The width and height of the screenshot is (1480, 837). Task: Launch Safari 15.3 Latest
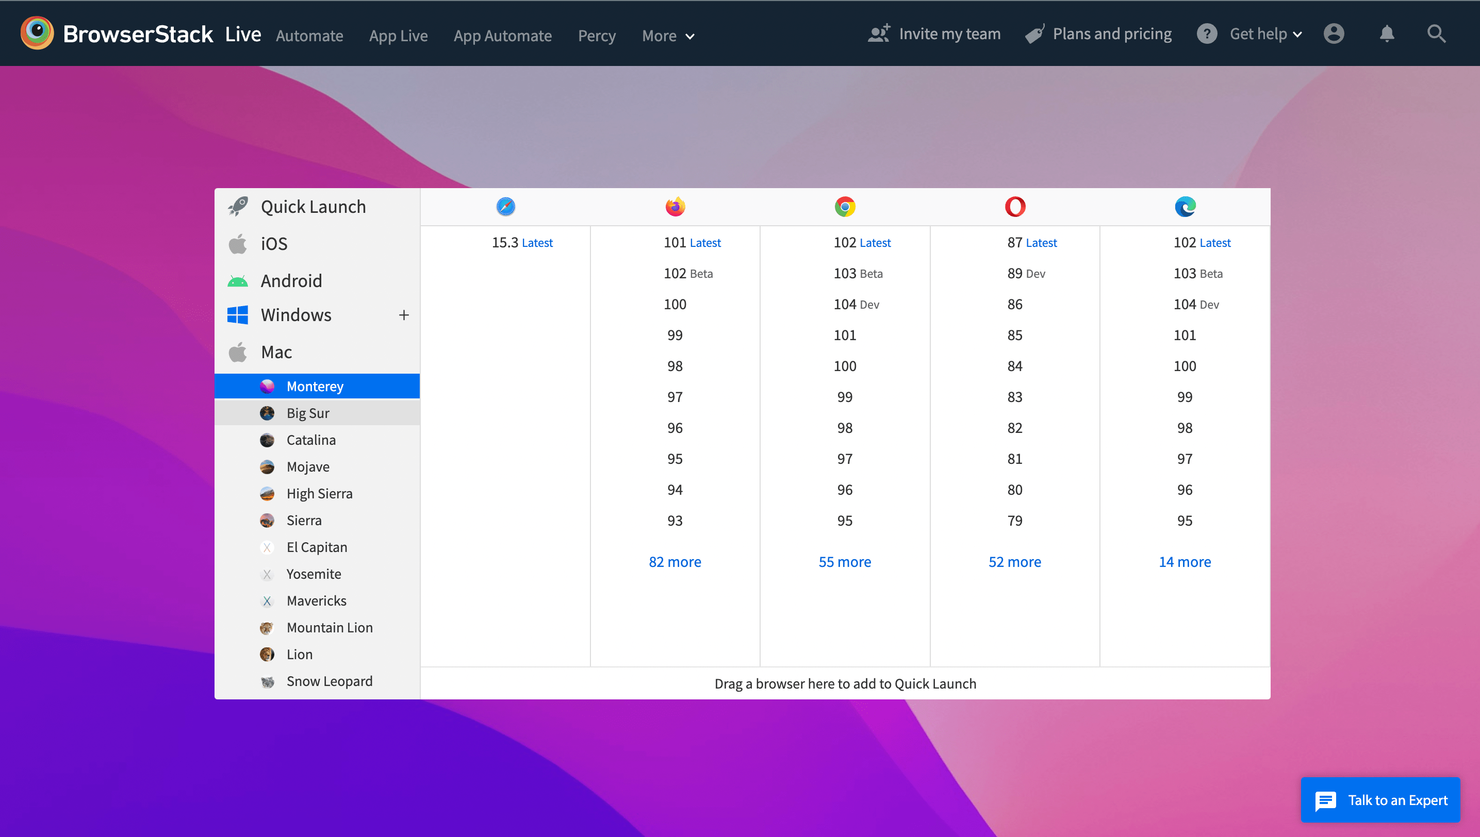tap(522, 242)
